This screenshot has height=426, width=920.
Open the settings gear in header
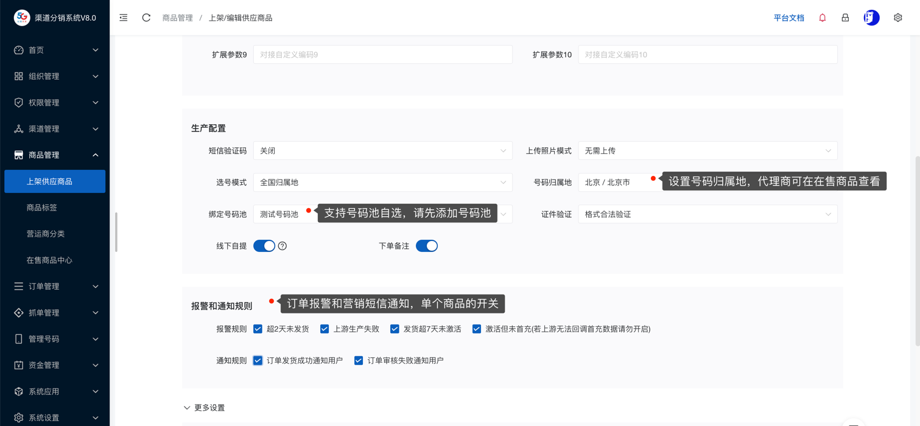(x=897, y=18)
